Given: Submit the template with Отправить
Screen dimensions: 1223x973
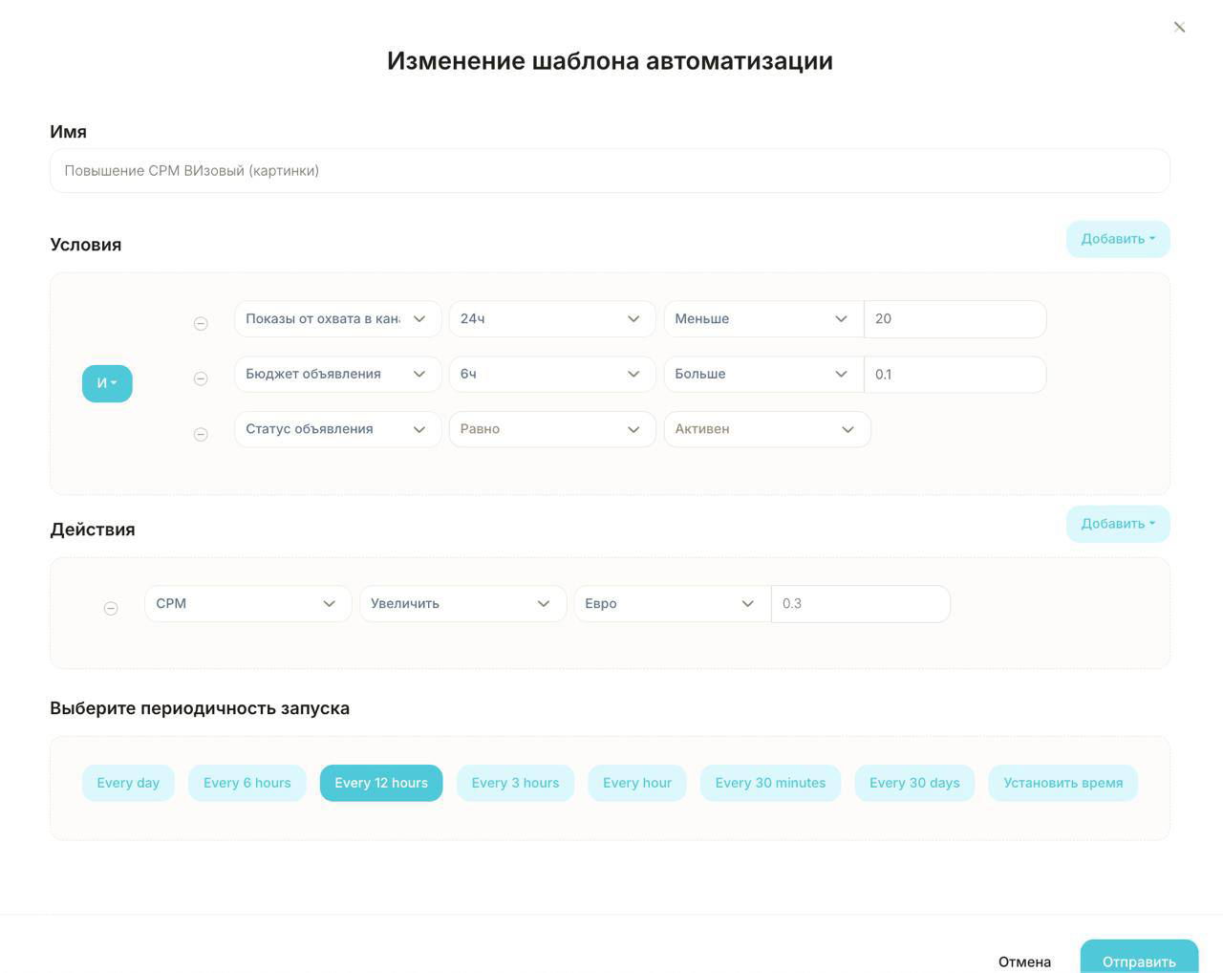Looking at the screenshot, I should click(1139, 961).
